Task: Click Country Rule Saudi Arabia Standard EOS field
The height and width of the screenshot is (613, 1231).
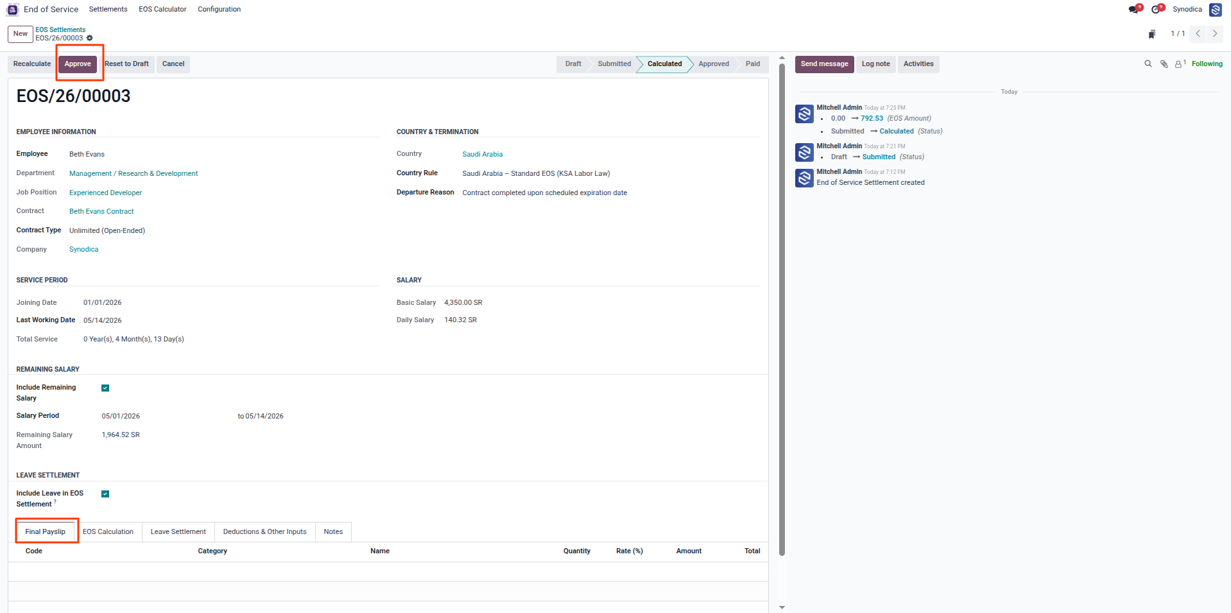Action: pyautogui.click(x=536, y=173)
